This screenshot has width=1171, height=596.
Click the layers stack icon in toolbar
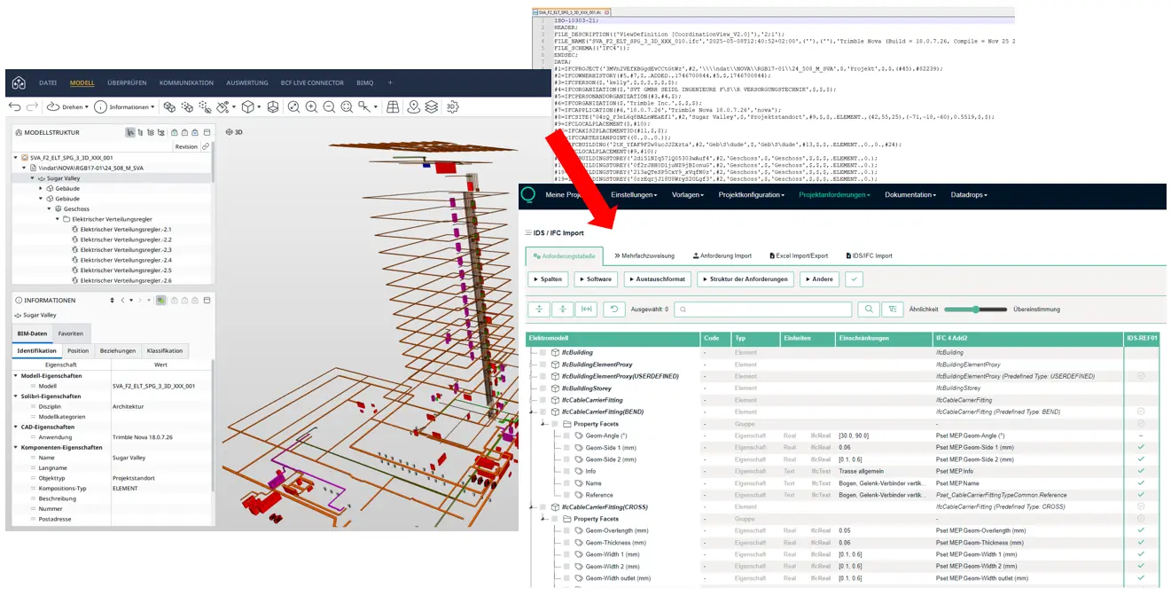click(x=431, y=106)
